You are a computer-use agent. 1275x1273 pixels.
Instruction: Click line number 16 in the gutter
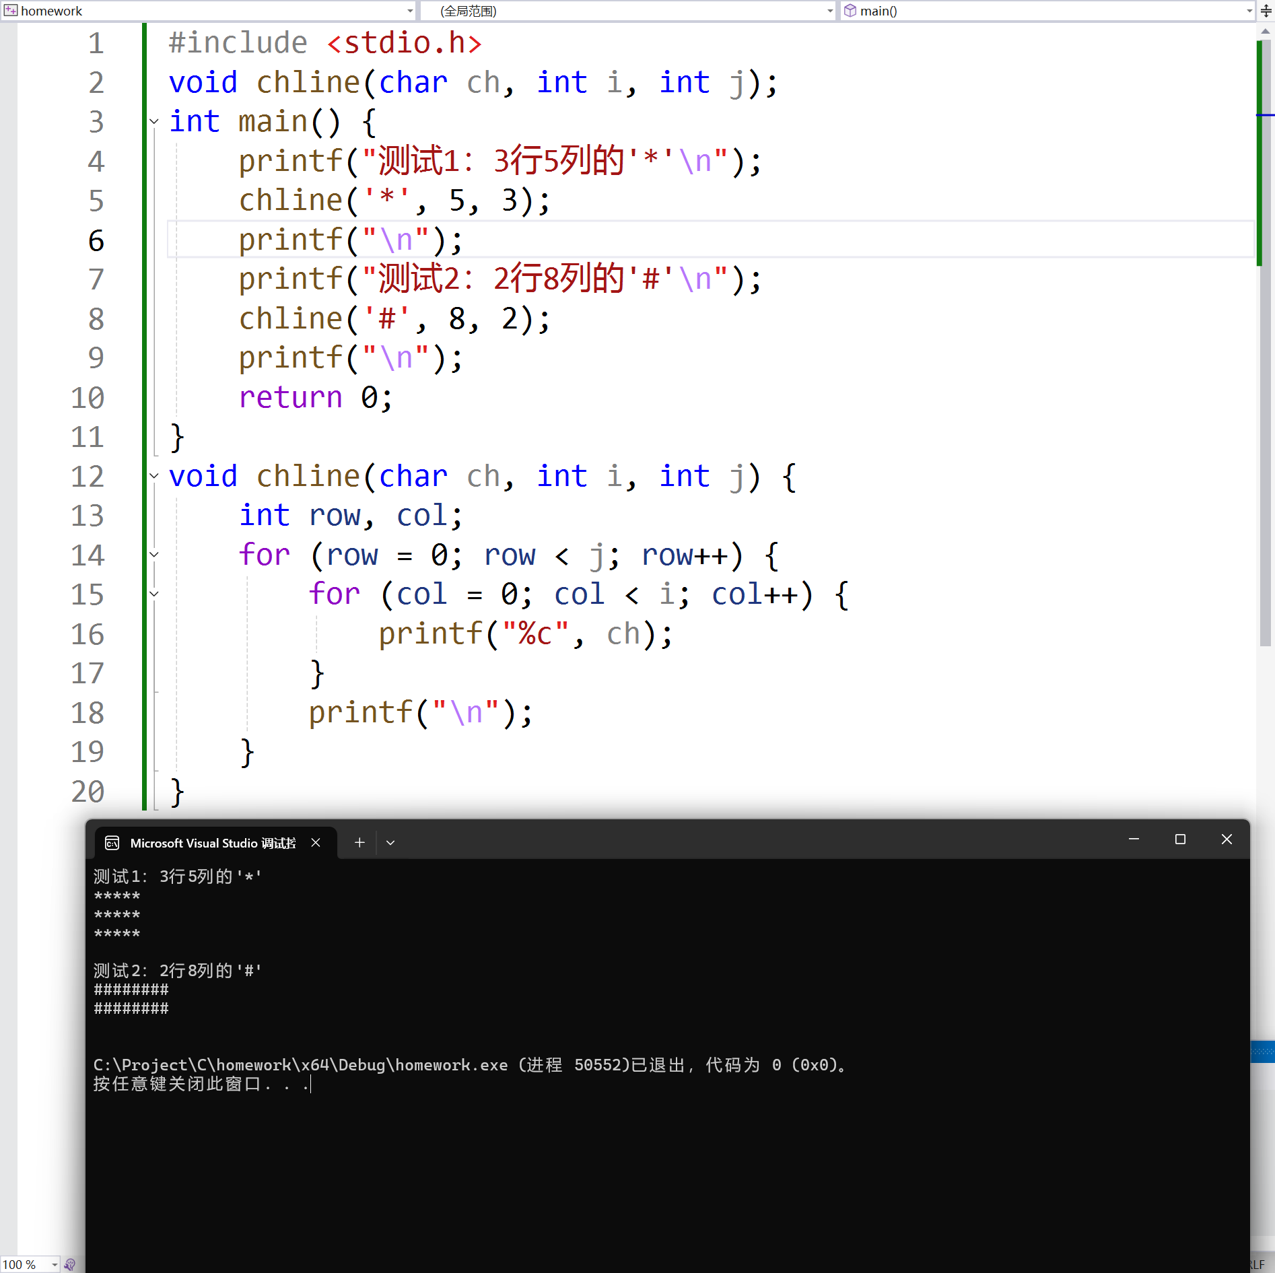click(88, 634)
